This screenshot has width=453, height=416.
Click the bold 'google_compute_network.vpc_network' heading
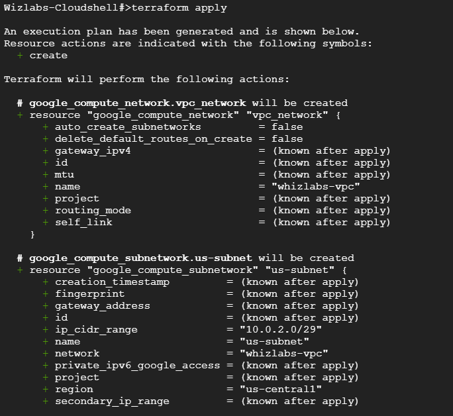138,103
